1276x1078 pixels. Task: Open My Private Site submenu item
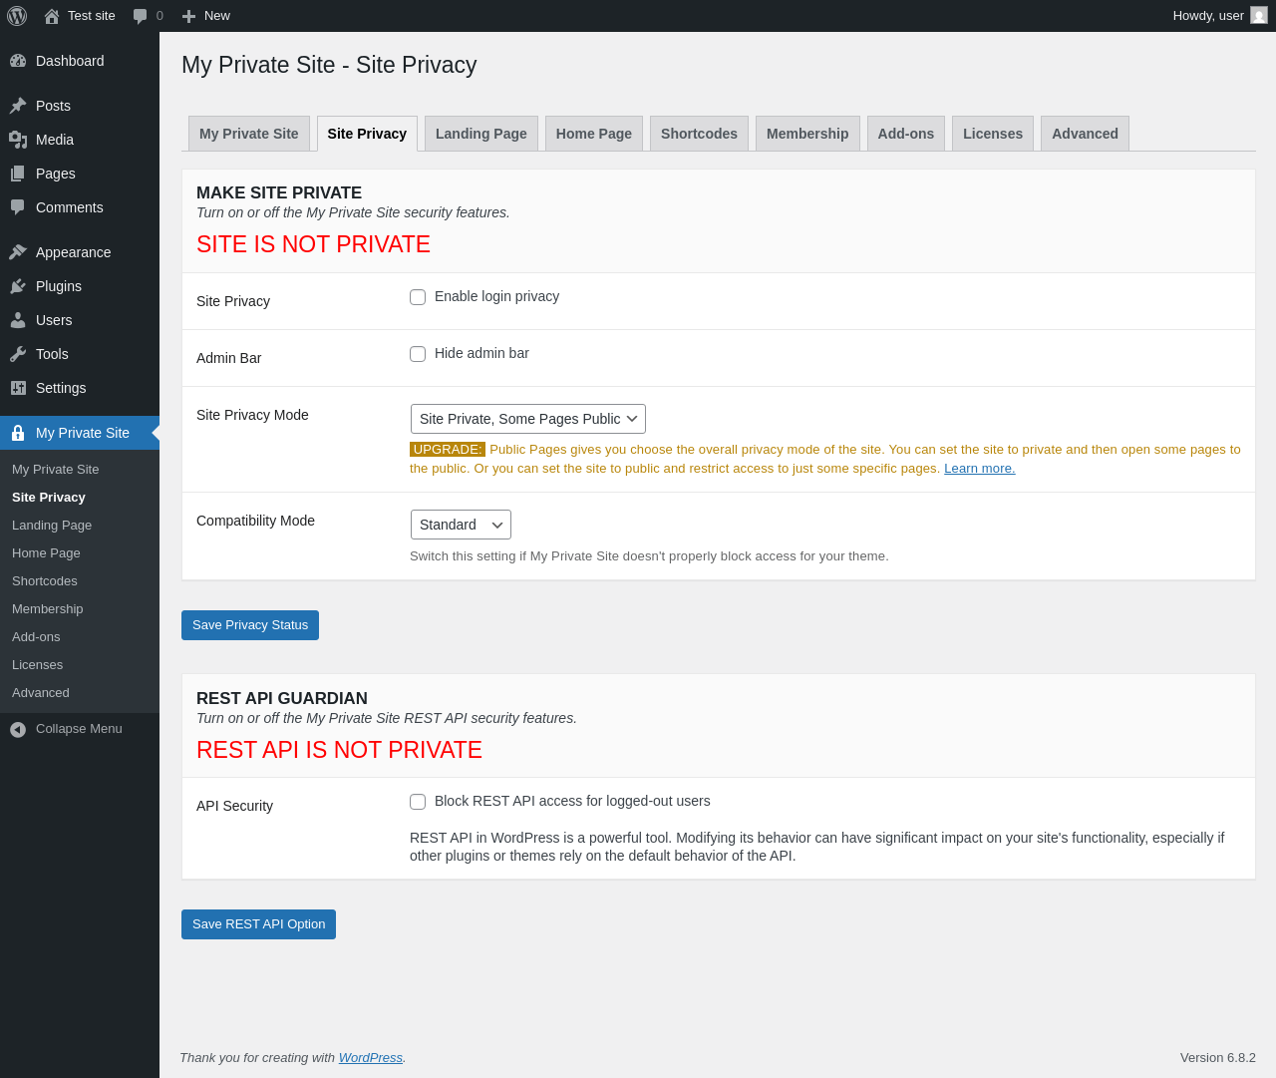(x=80, y=470)
